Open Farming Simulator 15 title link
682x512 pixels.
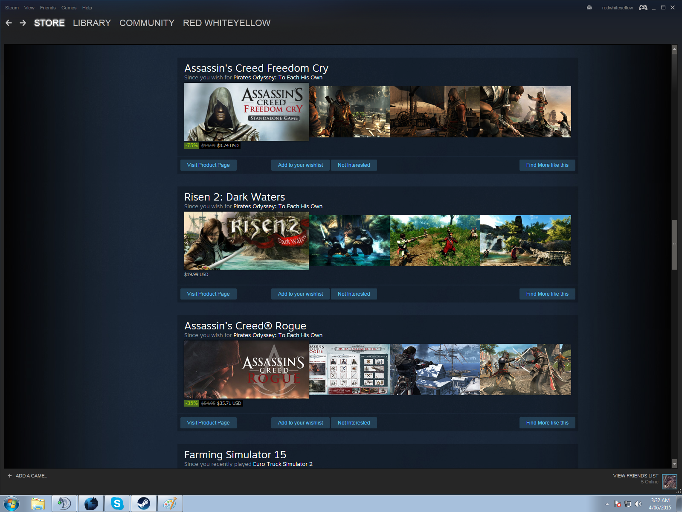click(235, 455)
